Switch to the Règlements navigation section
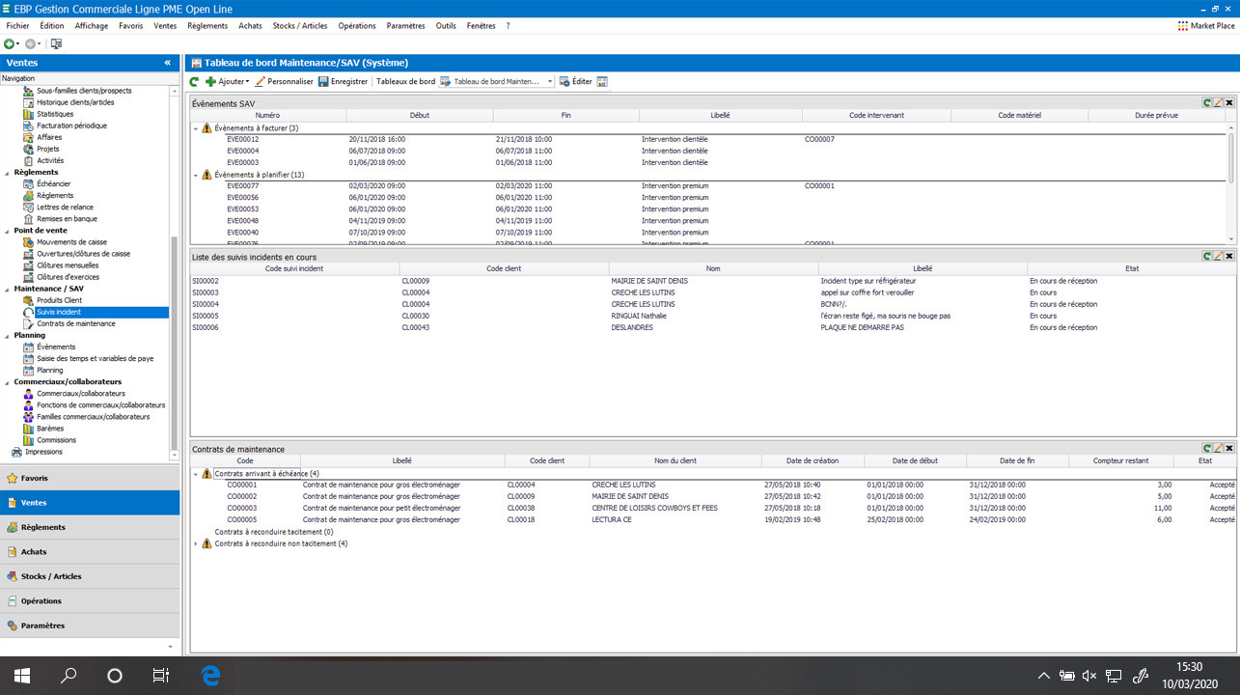This screenshot has height=695, width=1240. point(42,527)
